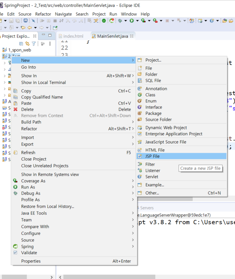The width and height of the screenshot is (235, 279).
Task: Click the Project Explorer scroll right arrow
Action: click(51, 277)
